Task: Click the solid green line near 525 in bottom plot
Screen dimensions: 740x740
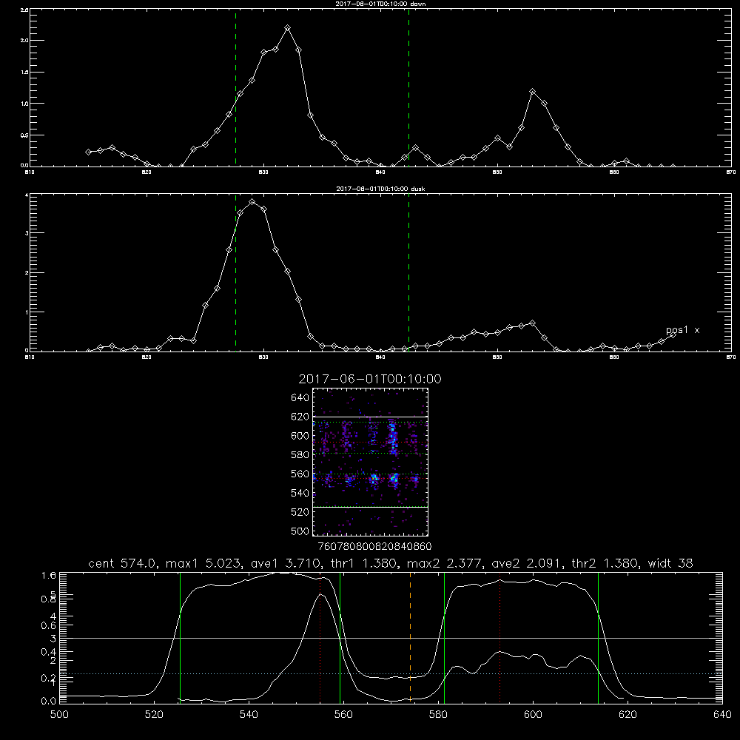Action: 180,637
